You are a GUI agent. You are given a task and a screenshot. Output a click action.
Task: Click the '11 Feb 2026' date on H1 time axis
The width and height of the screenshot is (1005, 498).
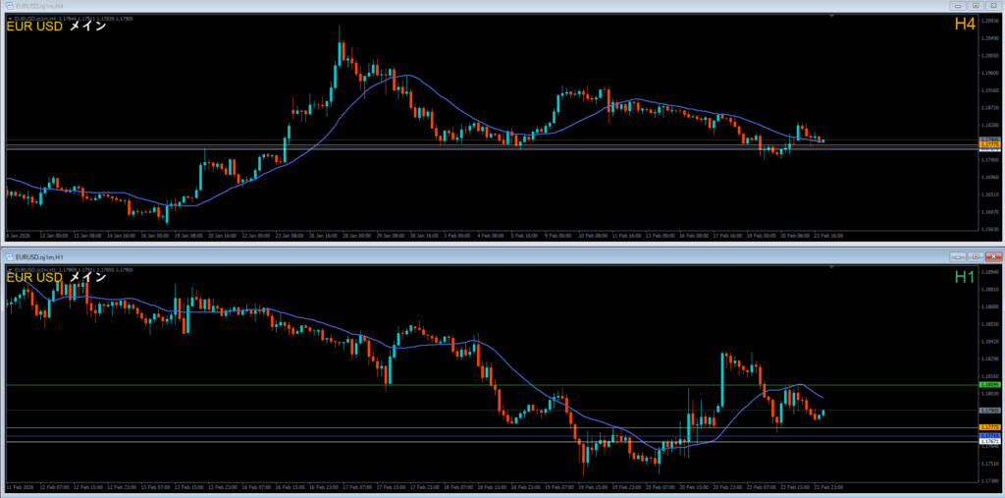(x=19, y=486)
